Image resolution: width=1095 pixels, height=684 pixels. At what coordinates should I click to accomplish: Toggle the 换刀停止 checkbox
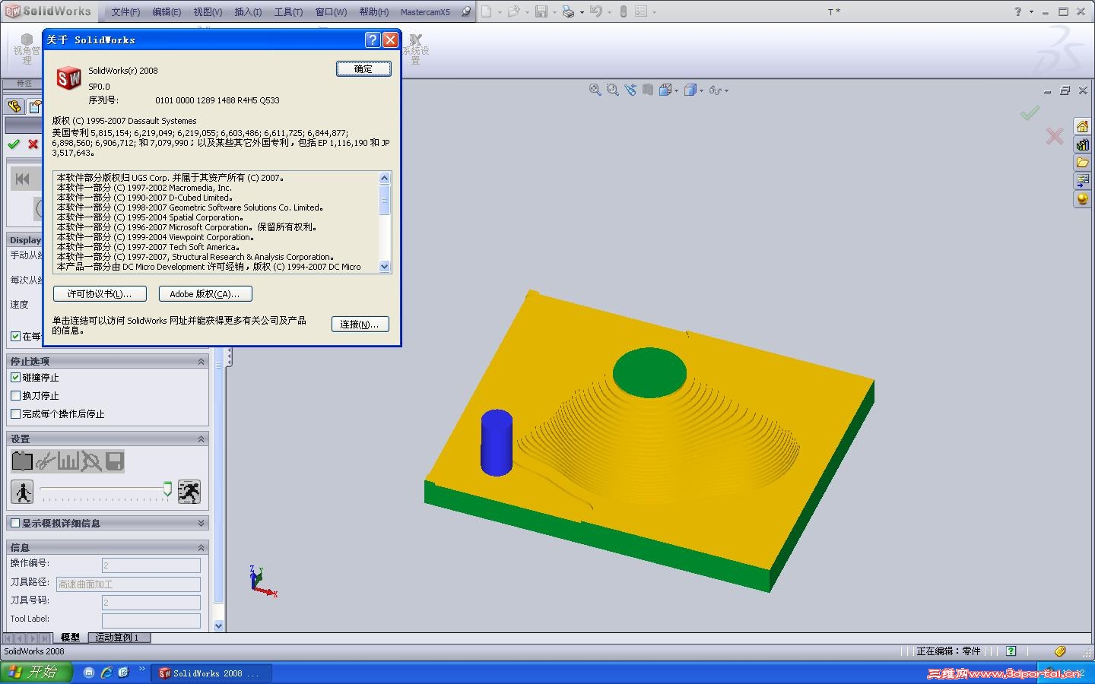coord(15,395)
